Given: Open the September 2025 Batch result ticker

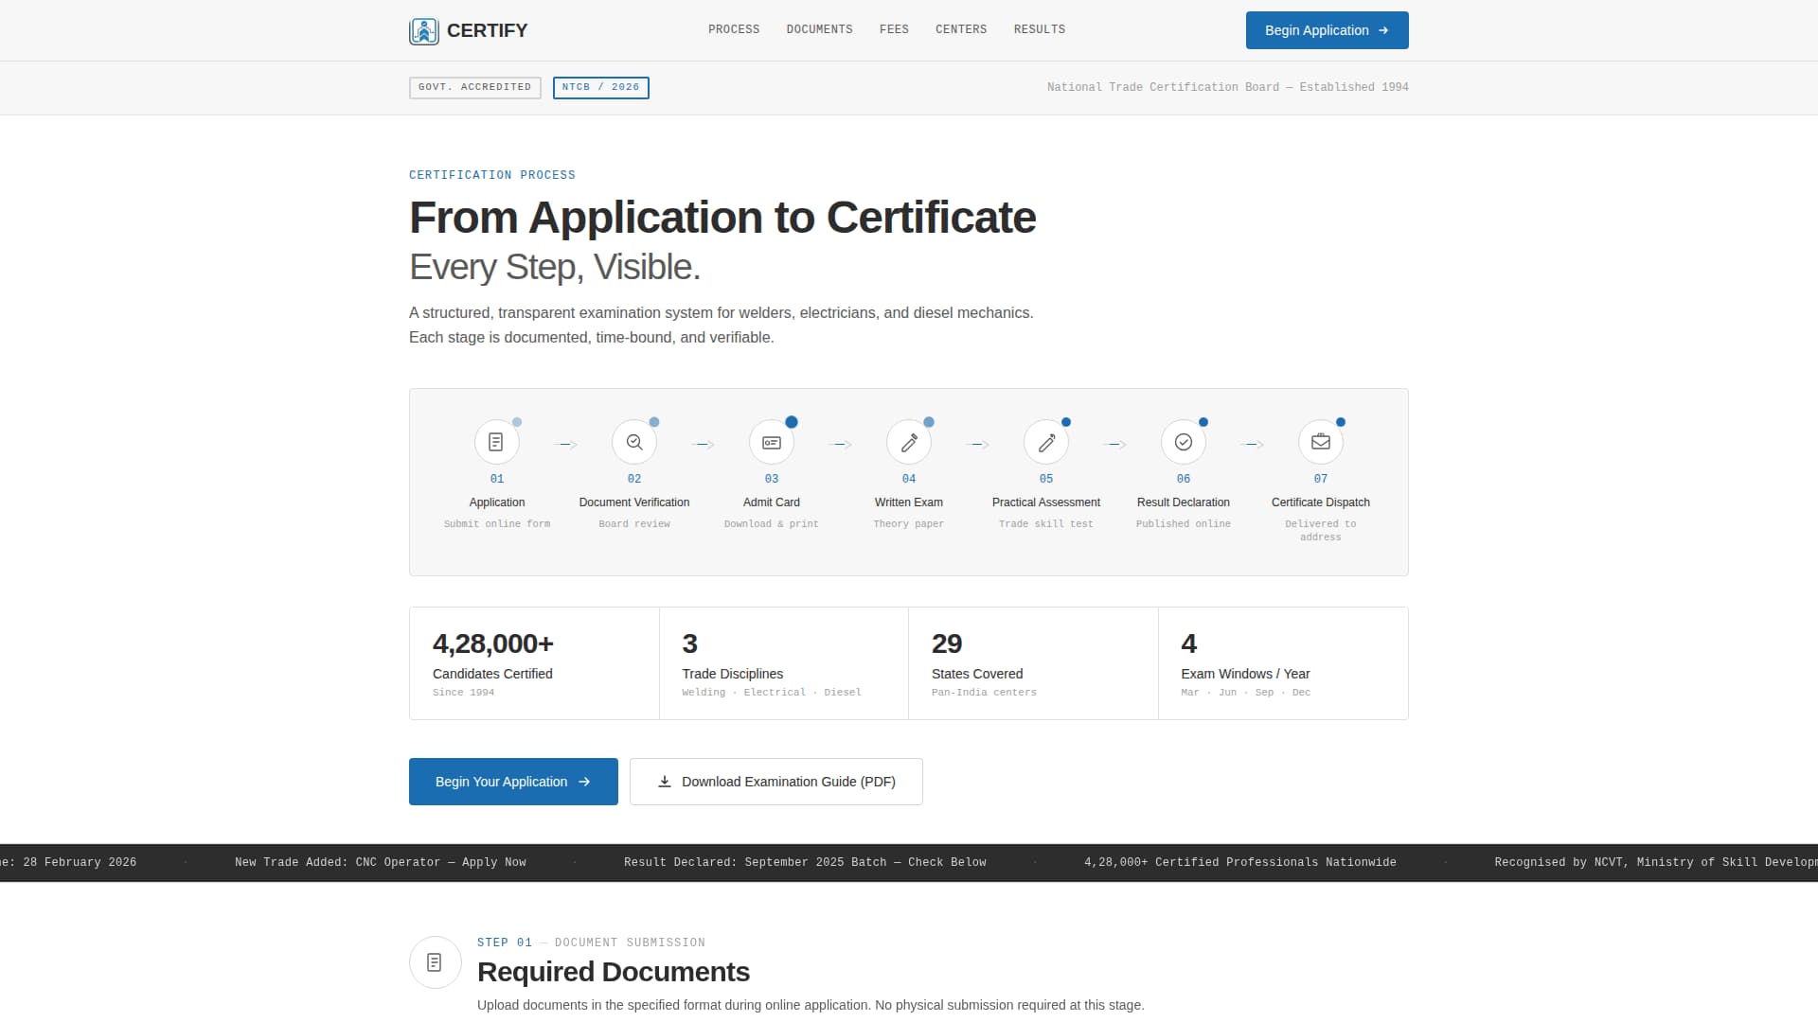Looking at the screenshot, I should (805, 862).
